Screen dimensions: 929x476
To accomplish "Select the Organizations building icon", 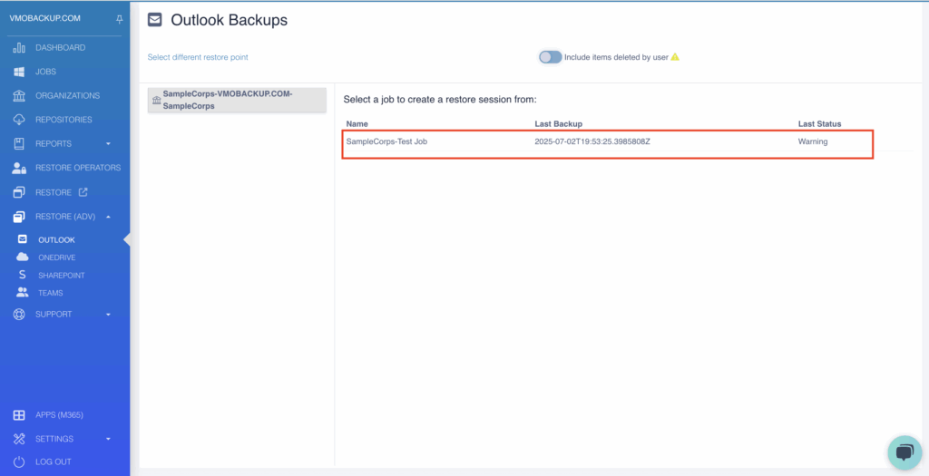I will click(x=19, y=96).
